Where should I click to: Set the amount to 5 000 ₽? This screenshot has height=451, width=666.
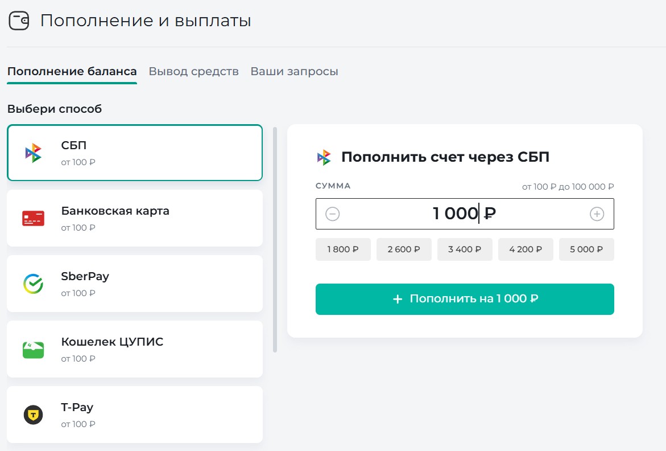(x=586, y=249)
